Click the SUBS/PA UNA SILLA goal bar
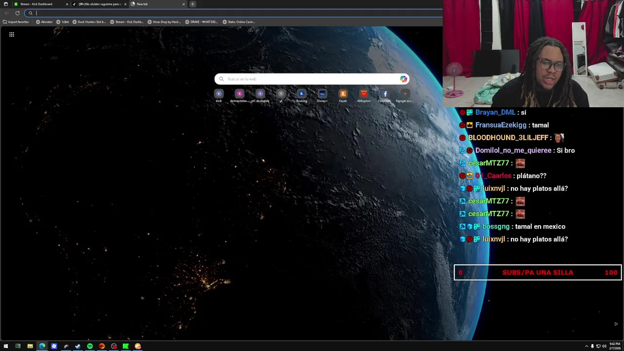 pyautogui.click(x=538, y=273)
